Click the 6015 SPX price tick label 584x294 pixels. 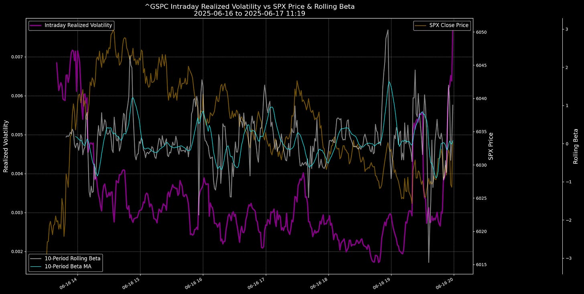(x=481, y=265)
